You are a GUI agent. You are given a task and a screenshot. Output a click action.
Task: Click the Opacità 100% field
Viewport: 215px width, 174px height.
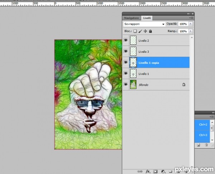(183, 24)
